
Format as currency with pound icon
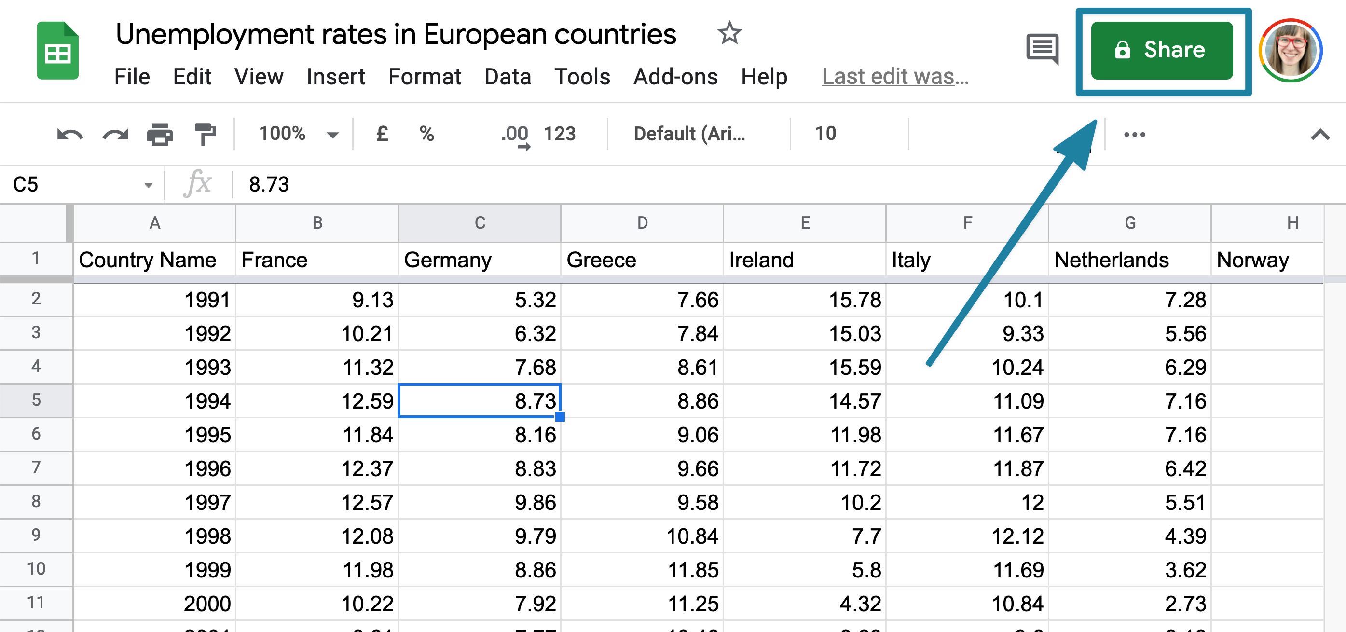tap(382, 134)
